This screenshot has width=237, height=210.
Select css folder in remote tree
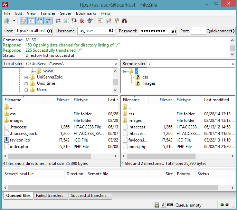[x=145, y=77]
